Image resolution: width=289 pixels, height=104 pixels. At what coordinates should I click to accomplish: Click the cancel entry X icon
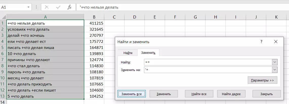click(47, 7)
